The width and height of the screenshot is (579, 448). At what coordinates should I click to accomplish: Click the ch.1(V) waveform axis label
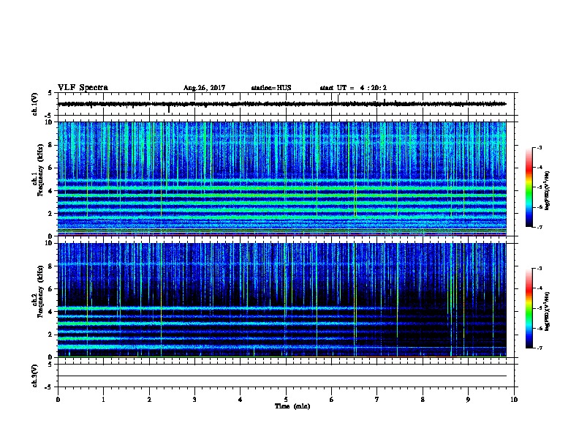point(35,104)
